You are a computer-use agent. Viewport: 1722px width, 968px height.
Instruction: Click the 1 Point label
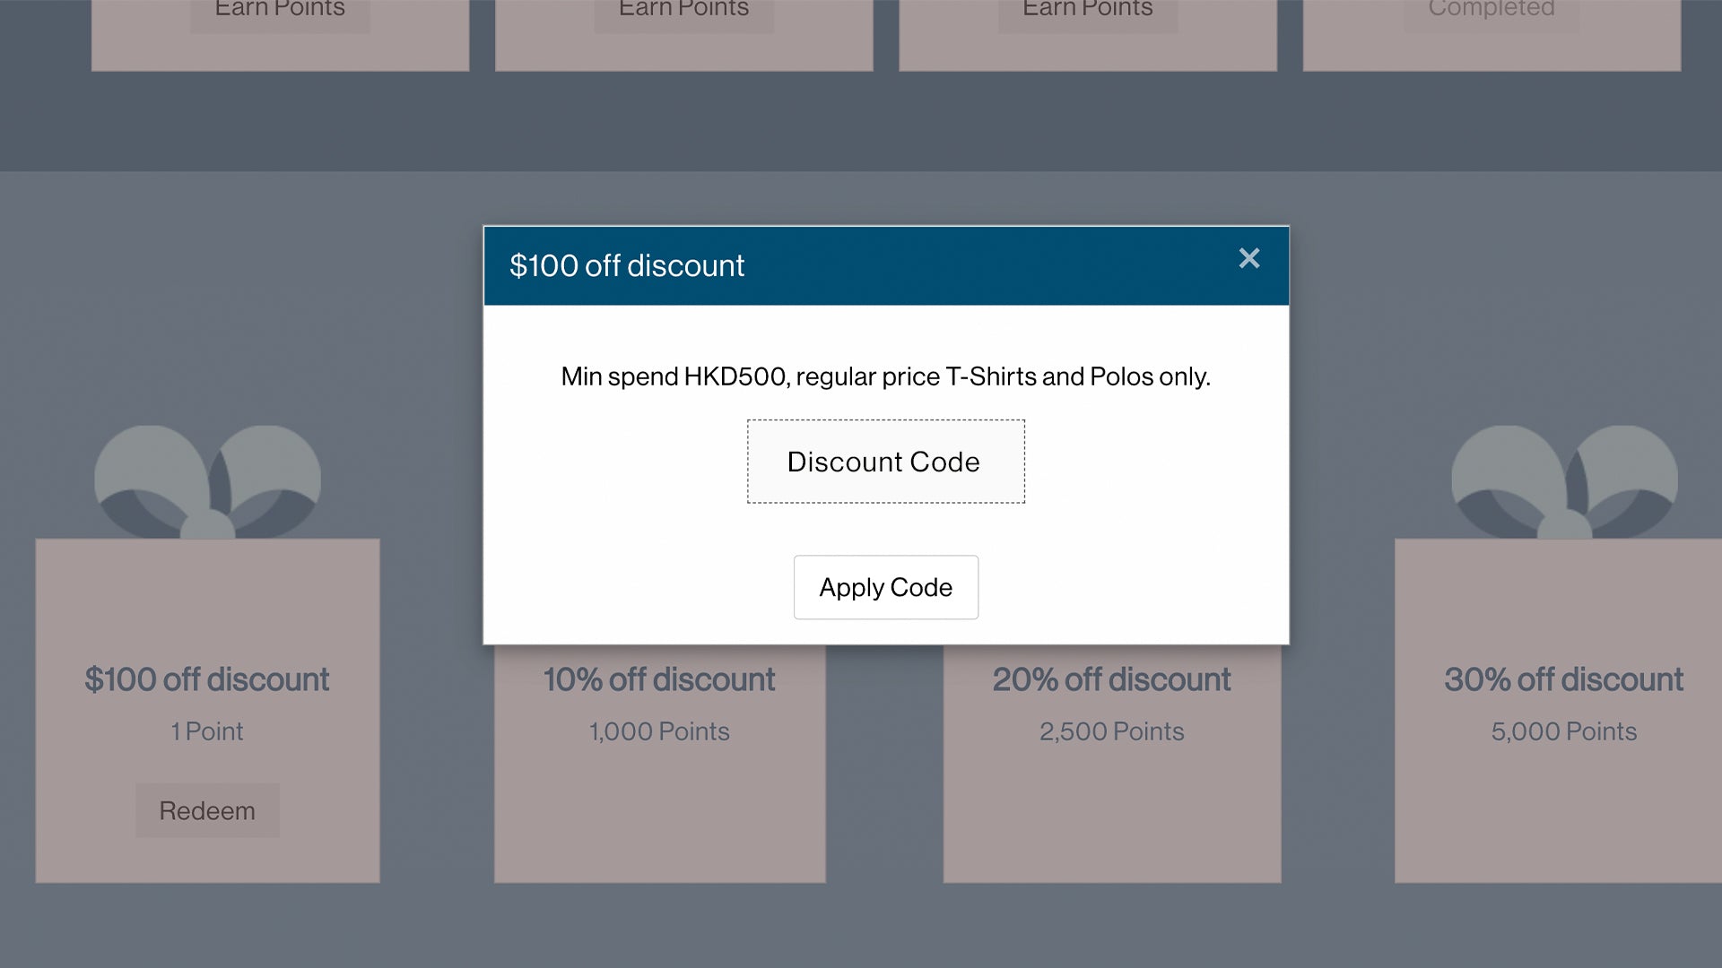point(207,731)
